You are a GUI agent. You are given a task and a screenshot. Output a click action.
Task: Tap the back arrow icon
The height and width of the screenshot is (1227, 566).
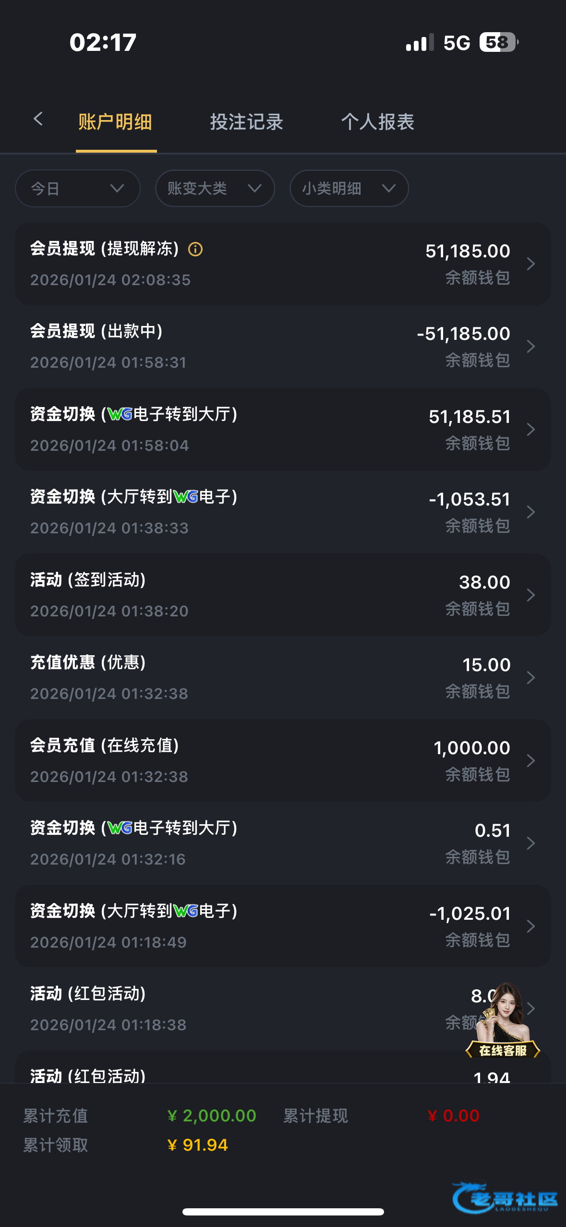pos(38,119)
